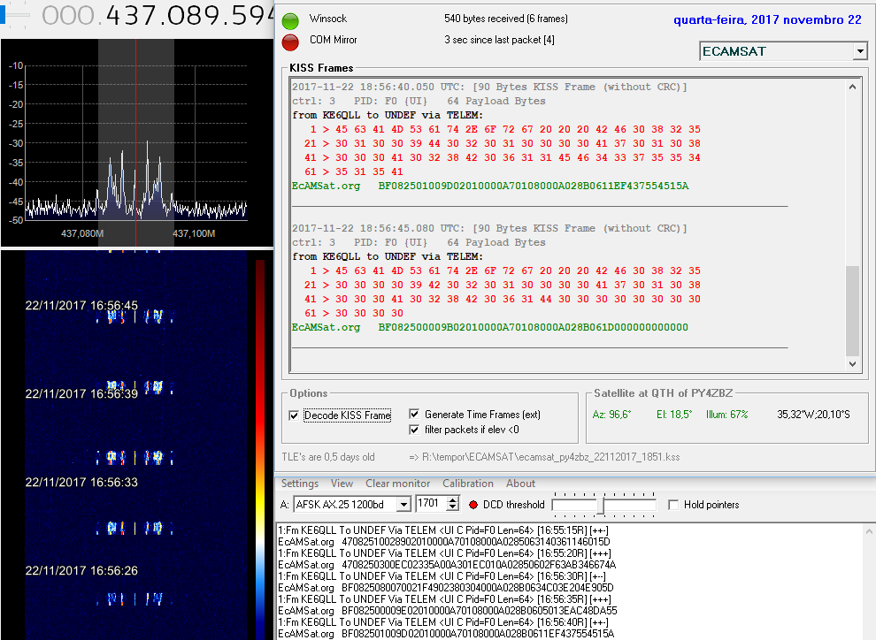Click log payload ending 34C03E204E905D
The height and width of the screenshot is (640, 876).
coord(478,588)
